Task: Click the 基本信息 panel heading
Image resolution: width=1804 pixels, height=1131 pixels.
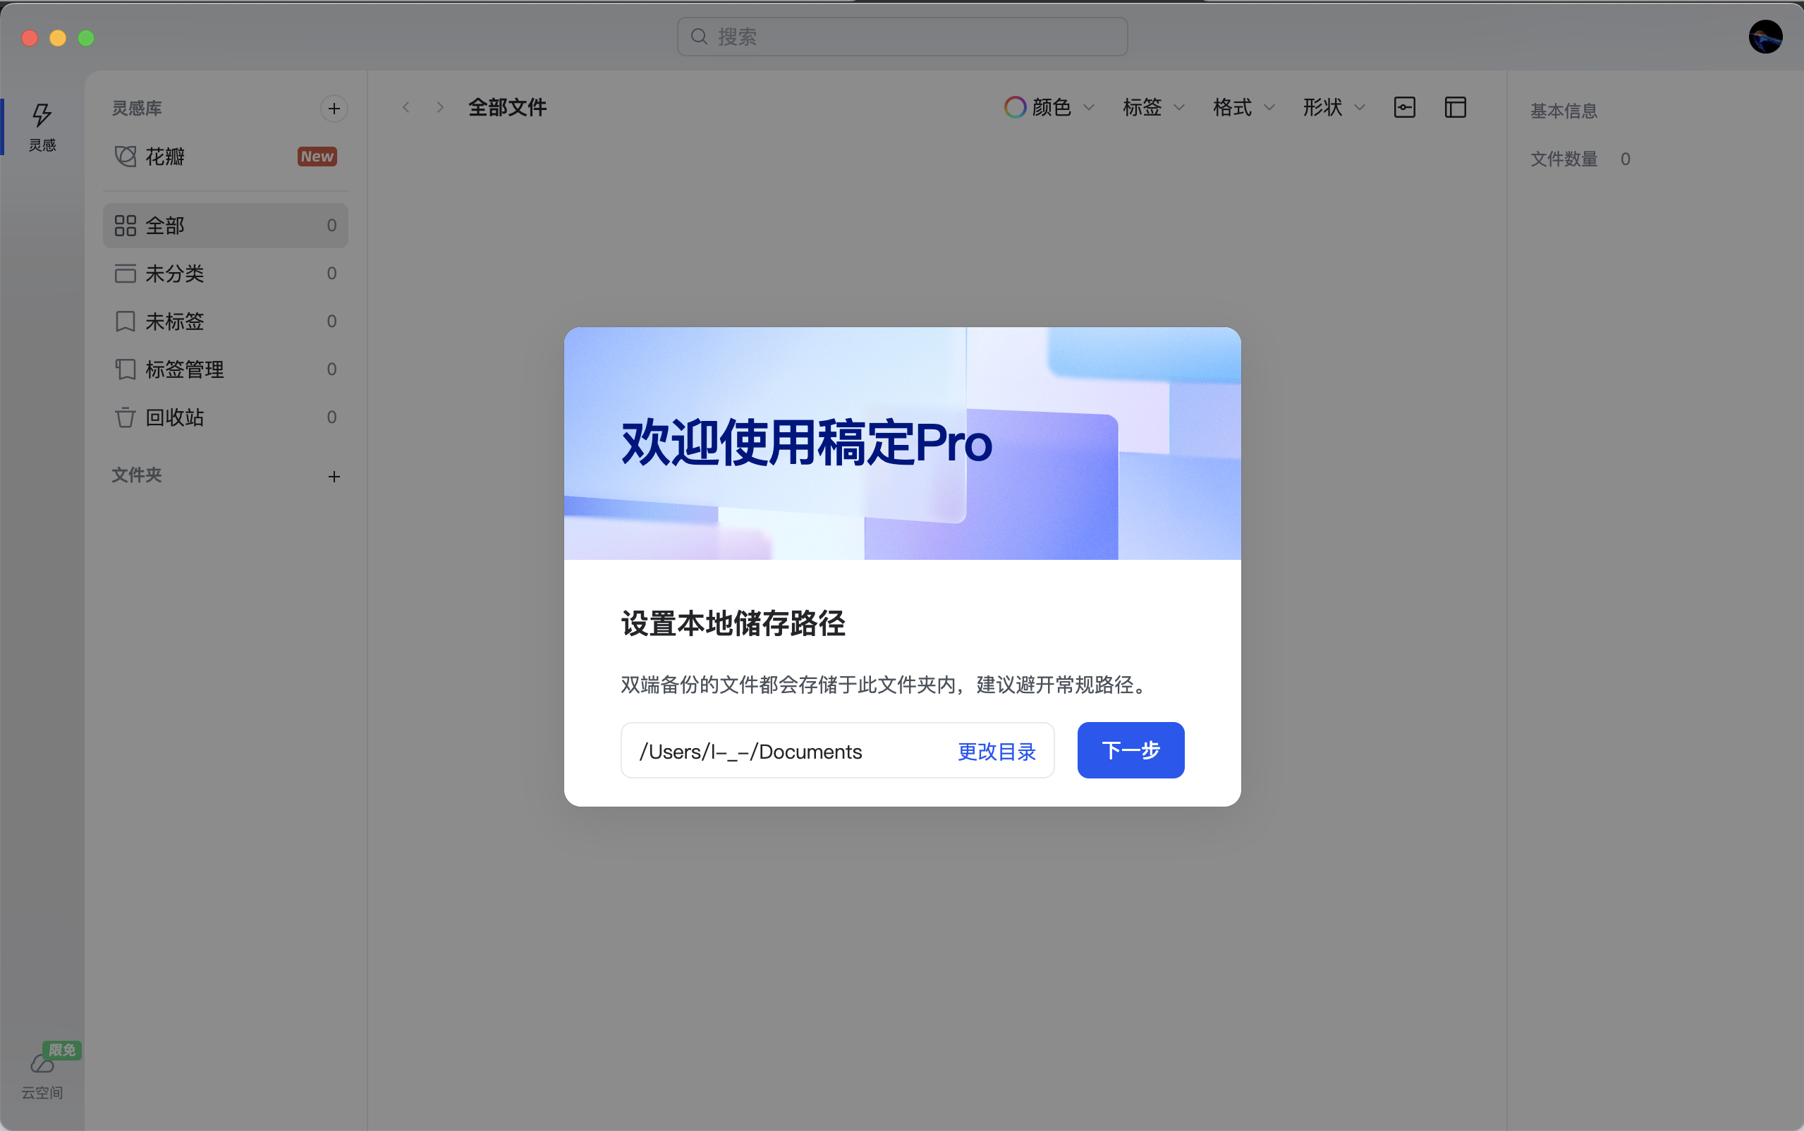Action: (1564, 111)
